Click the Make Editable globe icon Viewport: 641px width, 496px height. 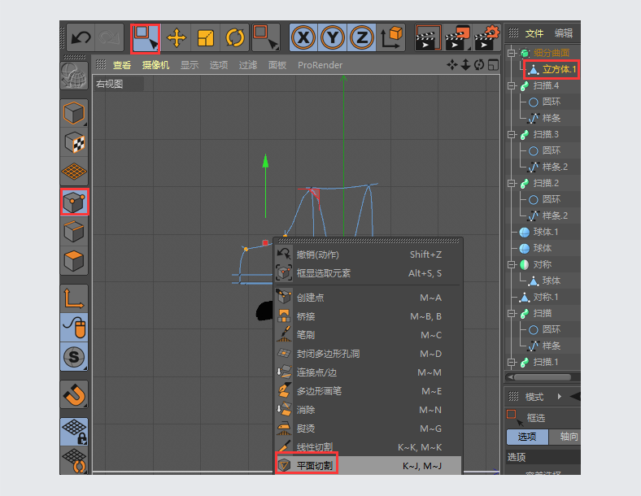(x=74, y=76)
